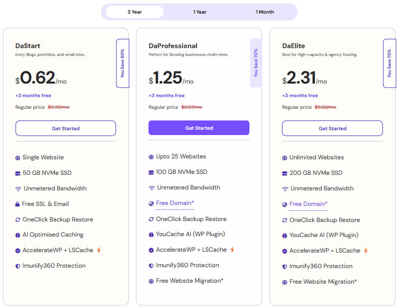Image resolution: width=397 pixels, height=307 pixels.
Task: Click the $1.25/mo price
Action: coord(171,78)
